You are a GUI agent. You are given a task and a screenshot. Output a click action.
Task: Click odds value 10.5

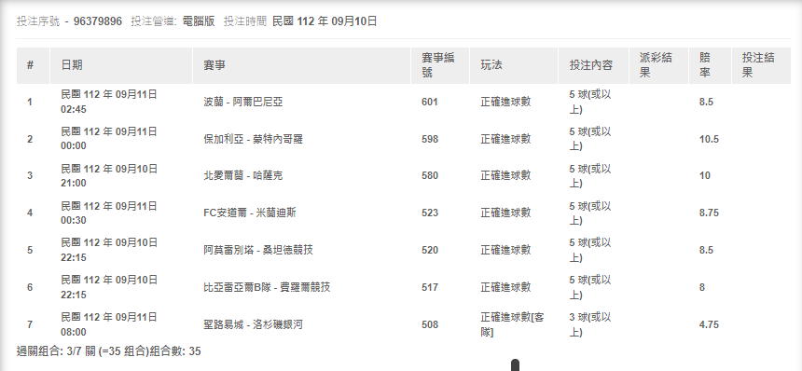[x=709, y=139]
